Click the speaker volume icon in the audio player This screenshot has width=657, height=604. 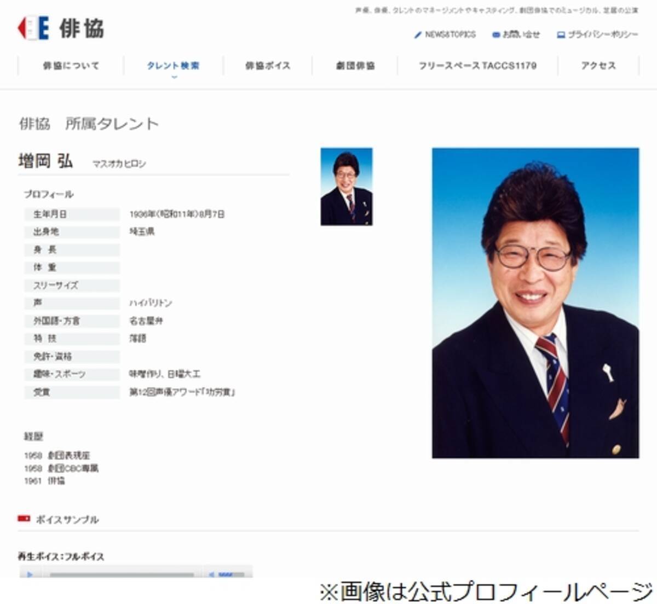(x=211, y=574)
